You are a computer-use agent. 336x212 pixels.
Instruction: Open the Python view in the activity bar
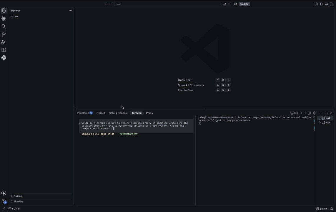click(x=4, y=58)
